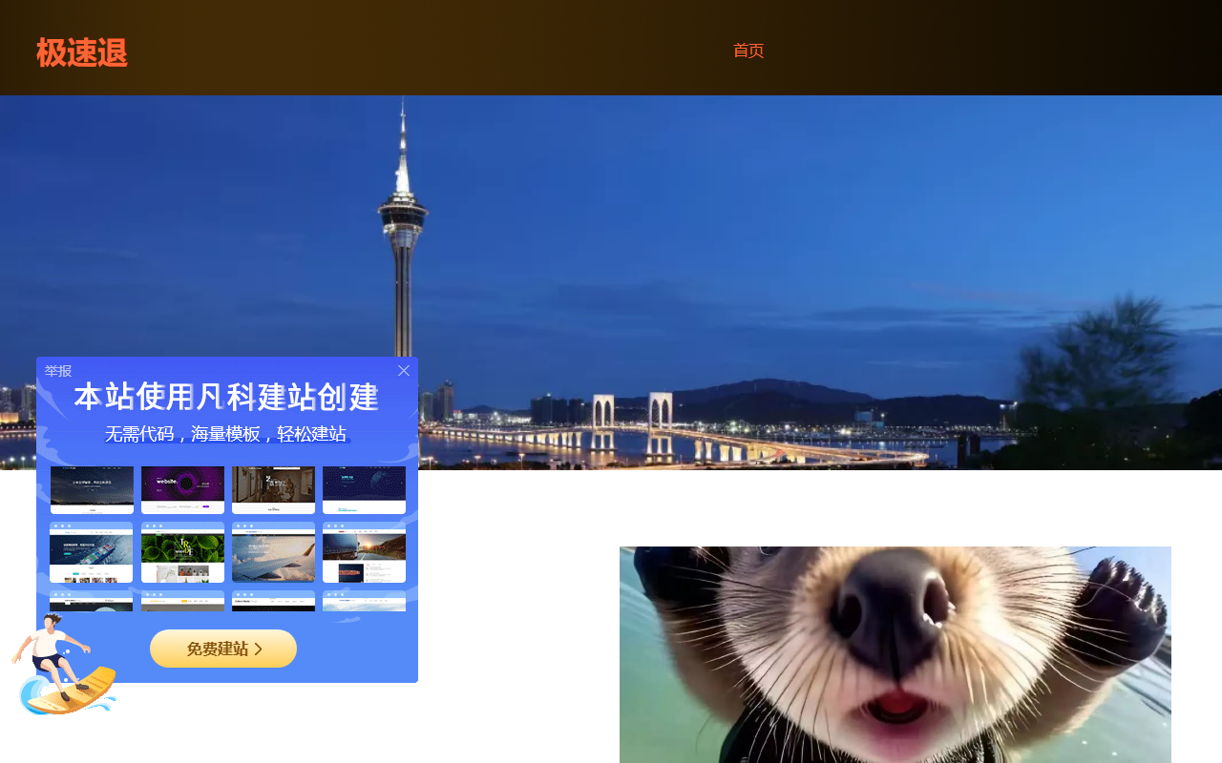1222x763 pixels.
Task: Open the sunset truck template thumbnail
Action: 364,552
